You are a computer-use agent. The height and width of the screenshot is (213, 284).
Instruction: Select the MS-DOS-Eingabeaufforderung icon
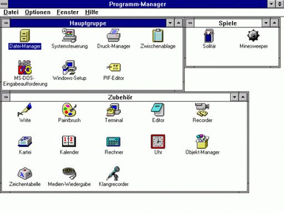[x=25, y=67]
